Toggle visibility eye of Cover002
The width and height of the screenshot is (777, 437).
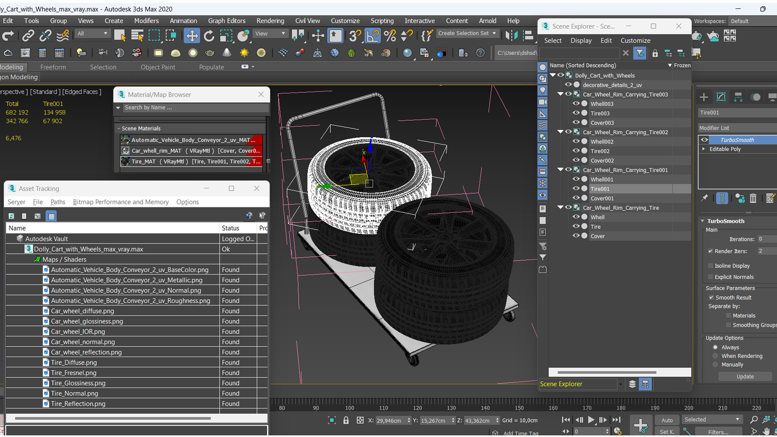coord(576,160)
